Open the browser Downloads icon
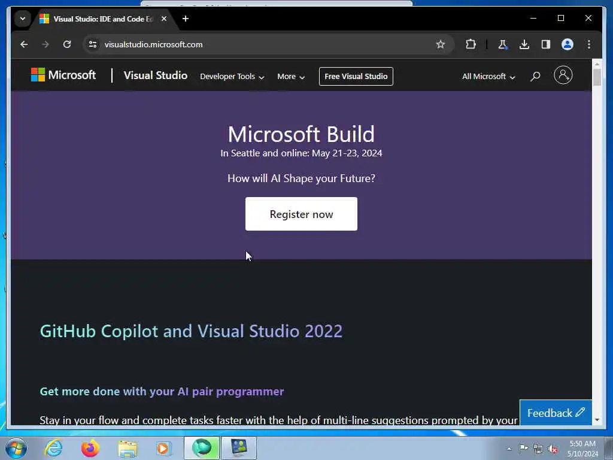613x460 pixels. click(x=524, y=44)
